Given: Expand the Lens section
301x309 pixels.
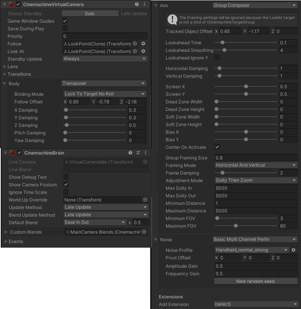Looking at the screenshot, I should (x=5, y=67).
